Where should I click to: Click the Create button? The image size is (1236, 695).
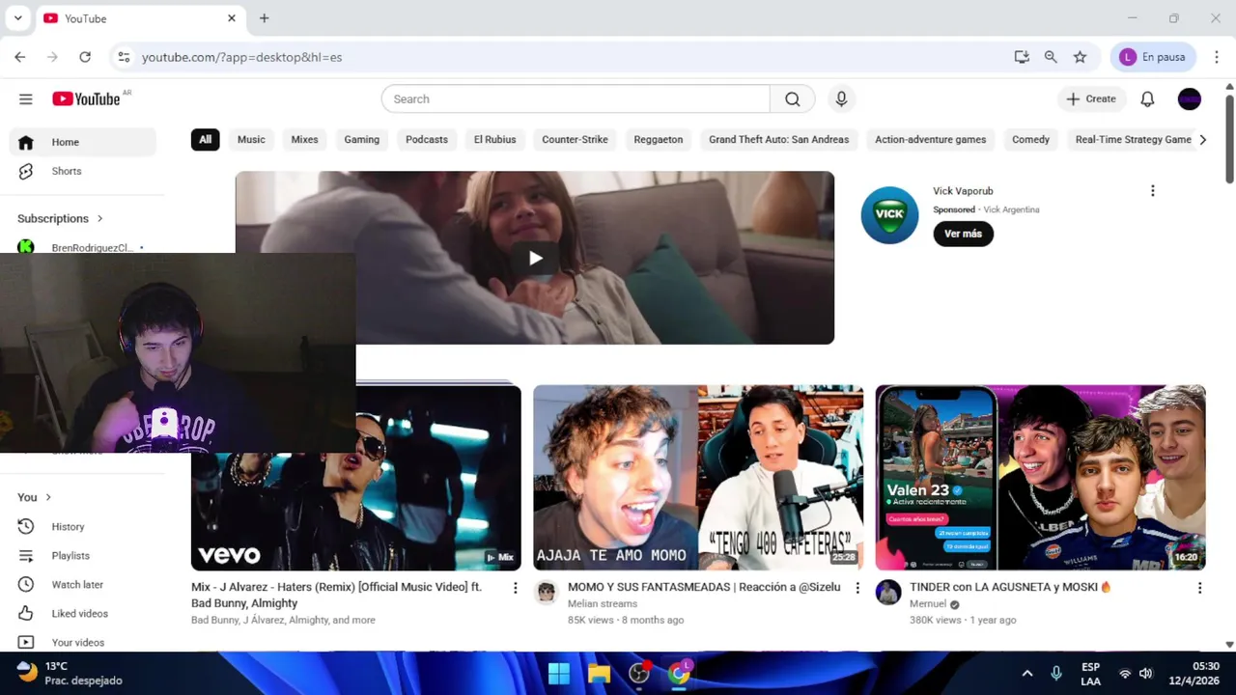pos(1091,98)
